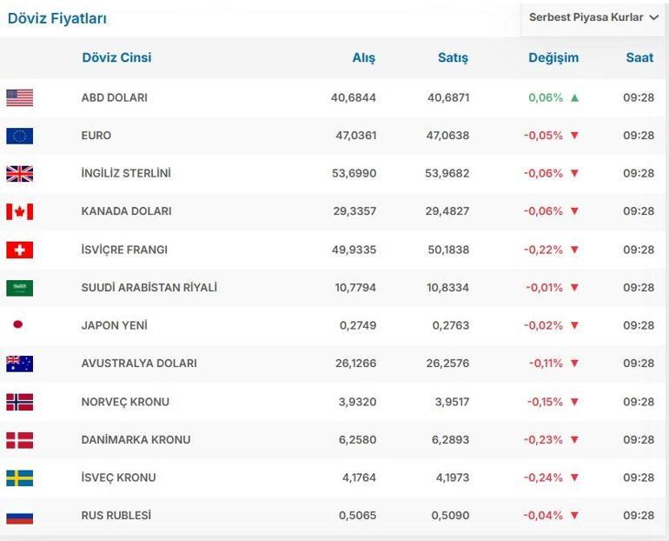Click the Norway flag icon
Image resolution: width=669 pixels, height=541 pixels.
20,402
